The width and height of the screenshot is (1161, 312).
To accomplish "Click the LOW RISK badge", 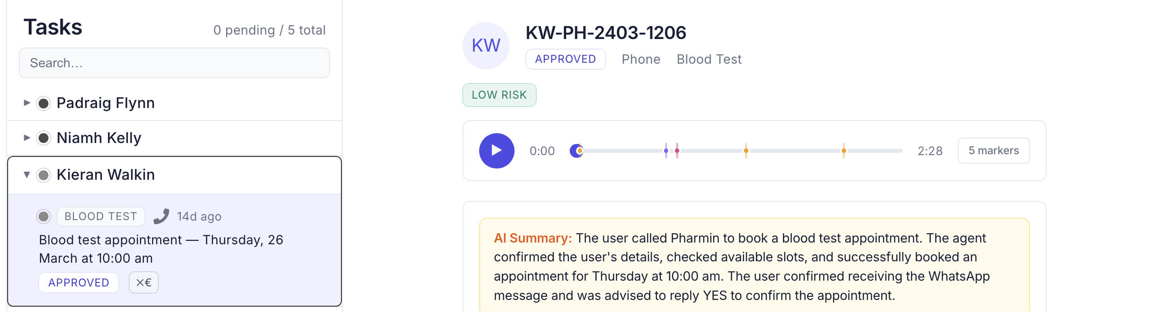I will (499, 95).
